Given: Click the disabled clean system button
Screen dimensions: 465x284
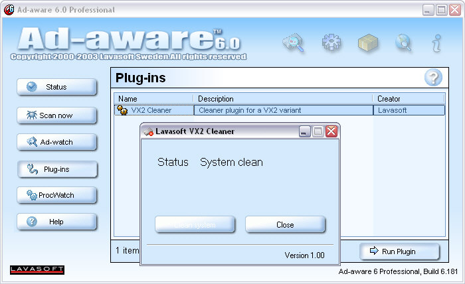Looking at the screenshot, I should pos(195,225).
